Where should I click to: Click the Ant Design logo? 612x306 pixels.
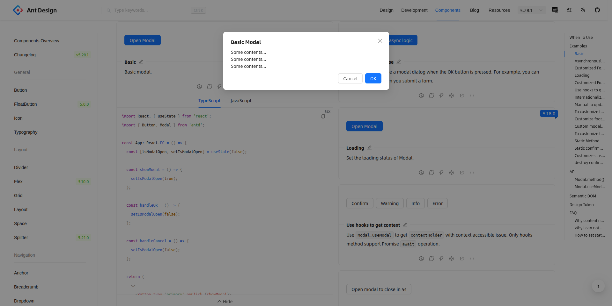click(x=35, y=10)
